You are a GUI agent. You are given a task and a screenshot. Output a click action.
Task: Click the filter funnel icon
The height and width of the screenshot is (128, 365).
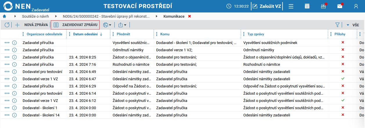[x=337, y=25]
